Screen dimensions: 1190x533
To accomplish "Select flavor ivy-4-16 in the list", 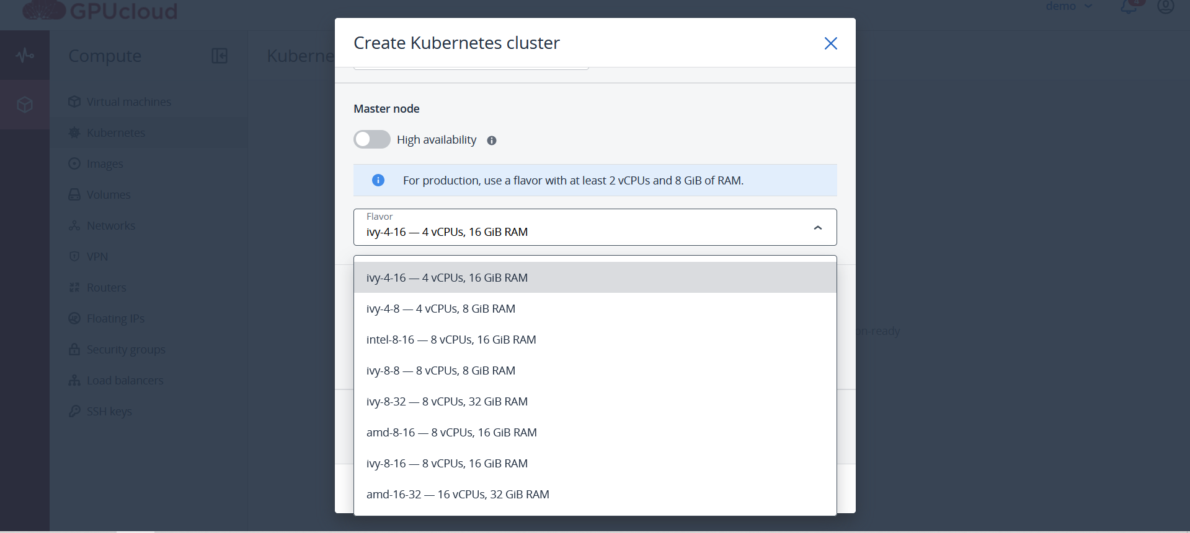I will pos(595,277).
